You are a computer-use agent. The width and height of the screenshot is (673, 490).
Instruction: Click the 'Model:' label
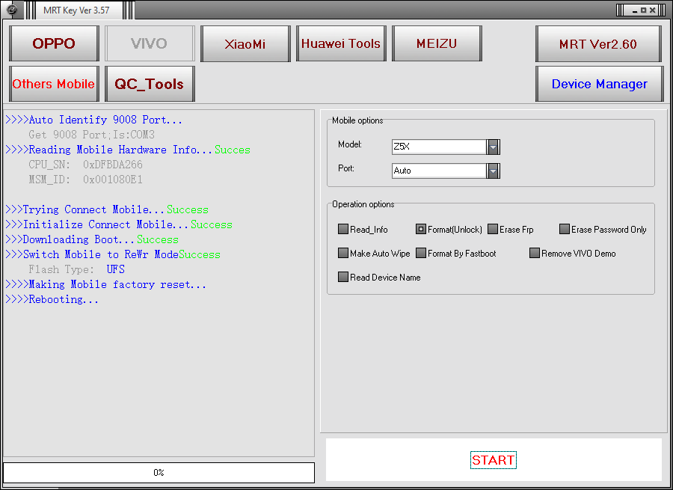coord(350,144)
